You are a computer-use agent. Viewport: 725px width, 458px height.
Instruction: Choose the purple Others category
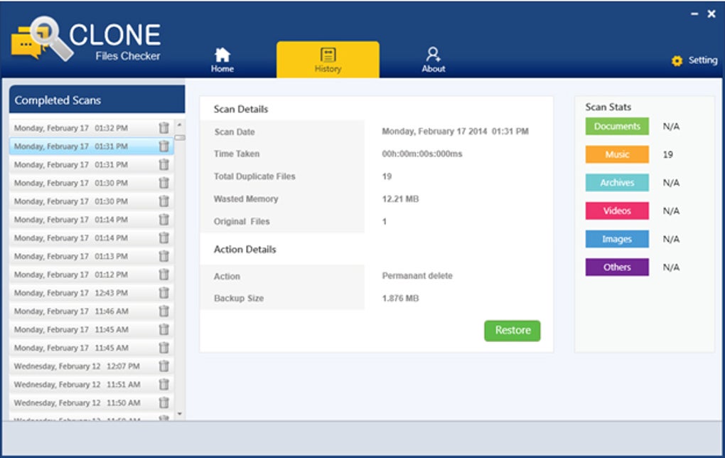click(617, 267)
